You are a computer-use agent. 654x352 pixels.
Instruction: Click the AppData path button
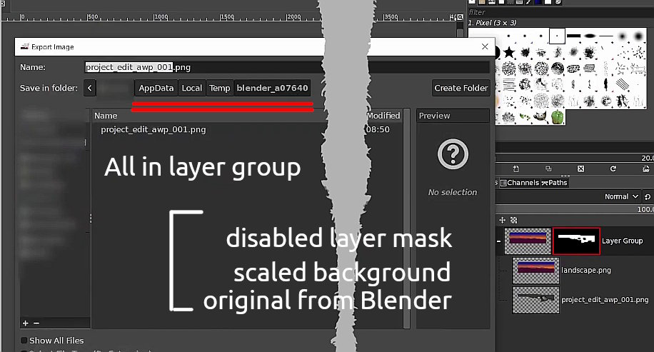pos(156,88)
